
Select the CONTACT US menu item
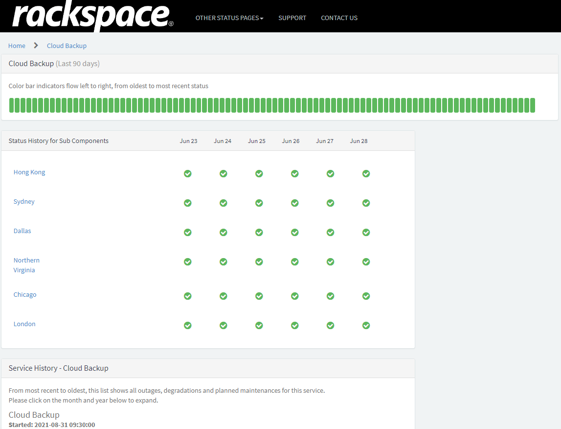(339, 18)
